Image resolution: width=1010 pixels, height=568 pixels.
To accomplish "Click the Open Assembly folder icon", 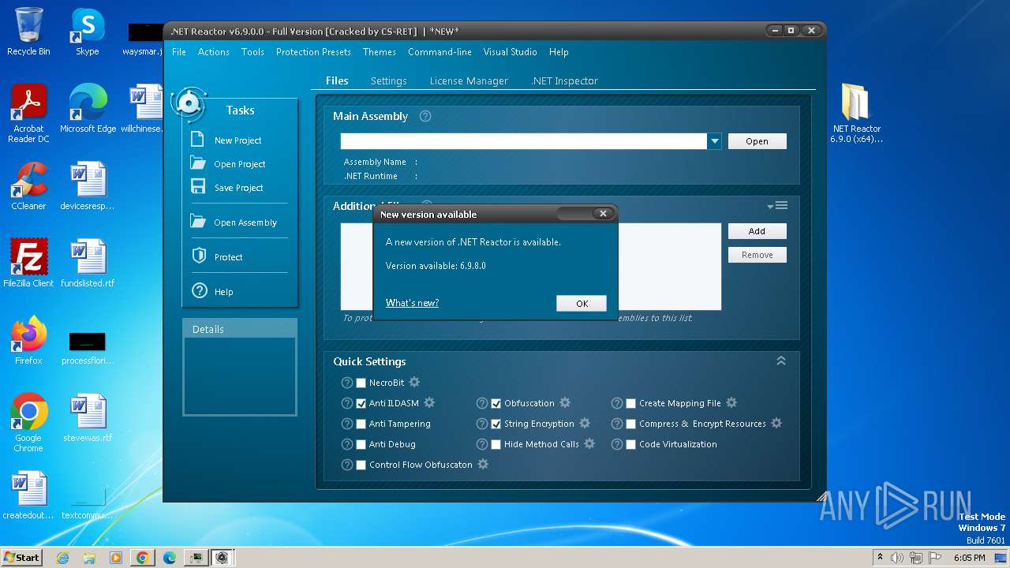I will (198, 222).
